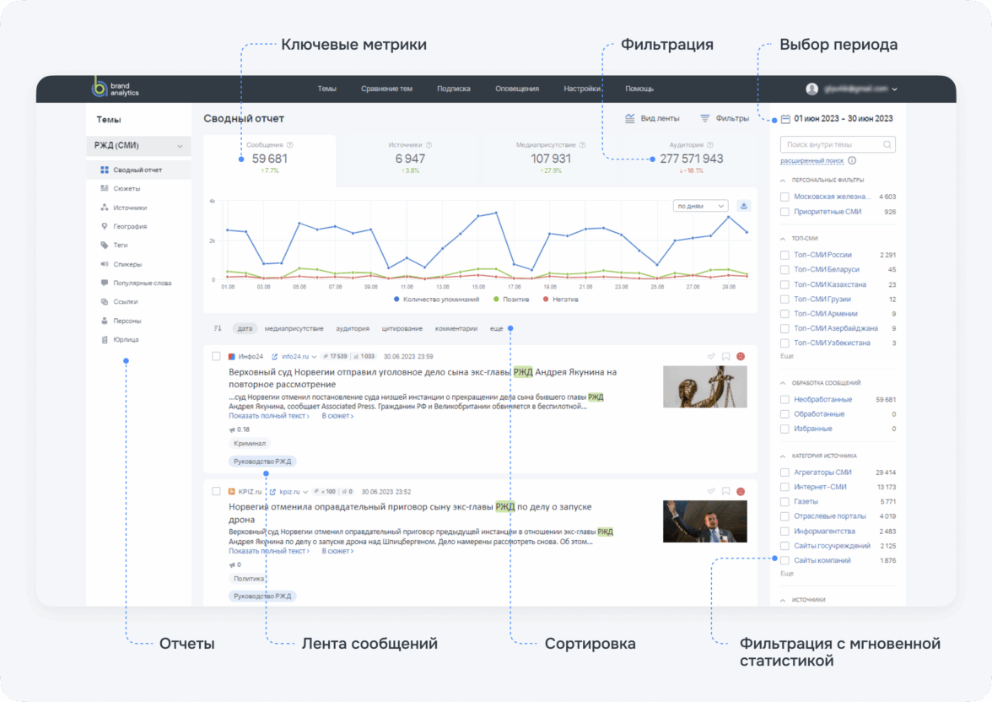Open the Сравнение тем menu item

[386, 89]
